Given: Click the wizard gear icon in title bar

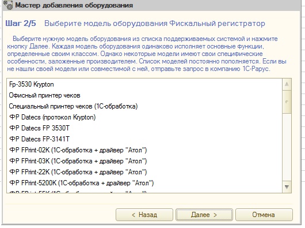Looking at the screenshot, I should 8,5.
